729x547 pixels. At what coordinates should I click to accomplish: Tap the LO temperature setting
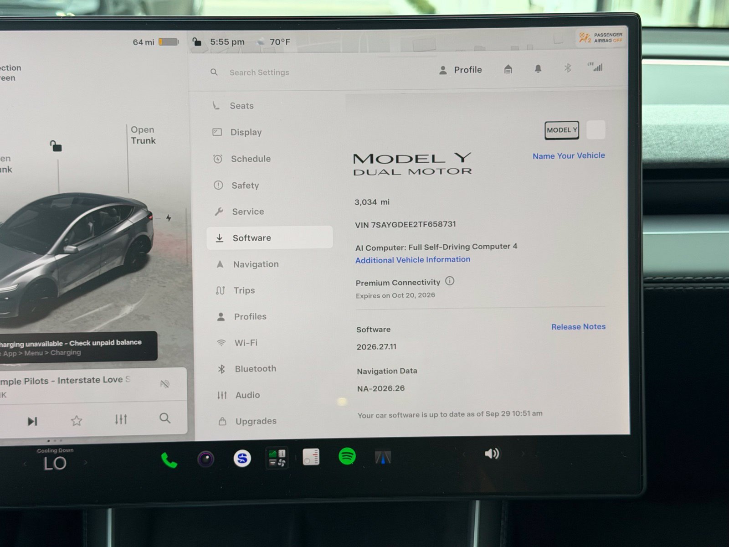click(55, 463)
